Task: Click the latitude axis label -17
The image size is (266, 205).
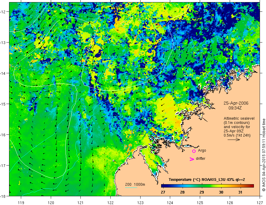Action: point(3,165)
